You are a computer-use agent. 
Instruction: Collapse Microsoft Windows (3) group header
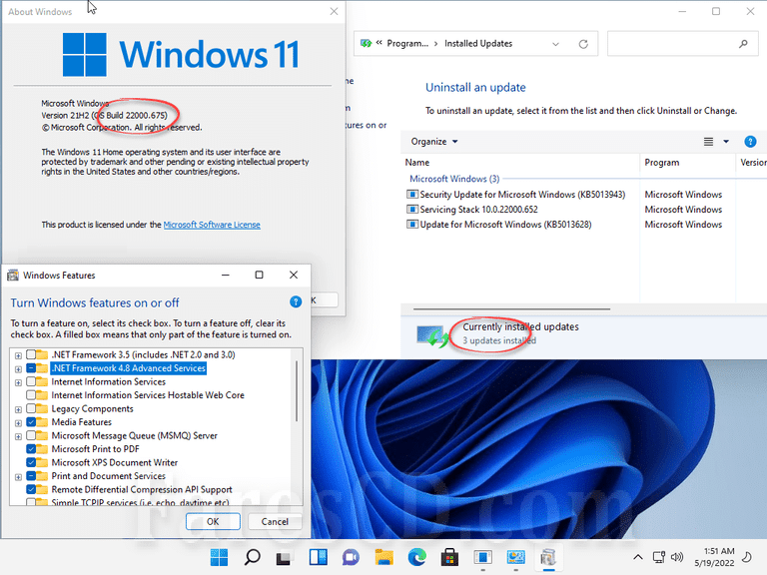click(x=454, y=179)
